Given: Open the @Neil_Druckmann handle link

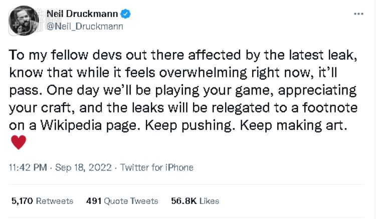Looking at the screenshot, I should coord(85,26).
